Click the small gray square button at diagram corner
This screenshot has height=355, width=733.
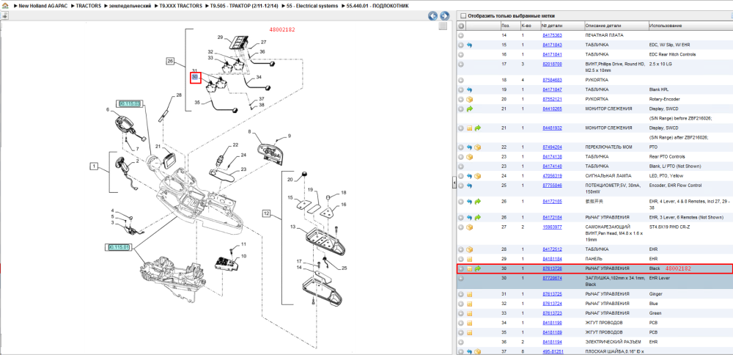[442, 26]
